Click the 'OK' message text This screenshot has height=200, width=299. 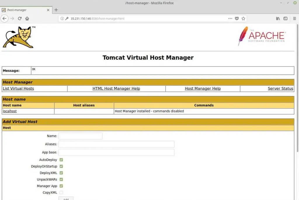[34, 69]
